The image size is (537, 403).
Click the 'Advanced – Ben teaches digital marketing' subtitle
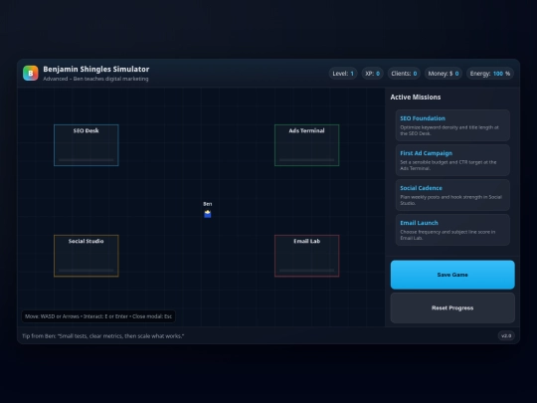(x=95, y=79)
